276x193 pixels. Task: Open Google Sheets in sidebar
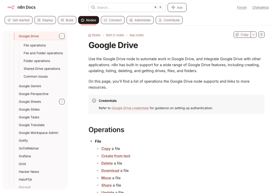click(30, 101)
